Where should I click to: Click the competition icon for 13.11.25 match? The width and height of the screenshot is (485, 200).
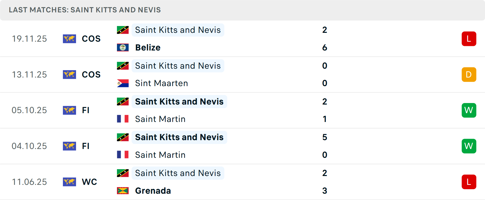[69, 74]
